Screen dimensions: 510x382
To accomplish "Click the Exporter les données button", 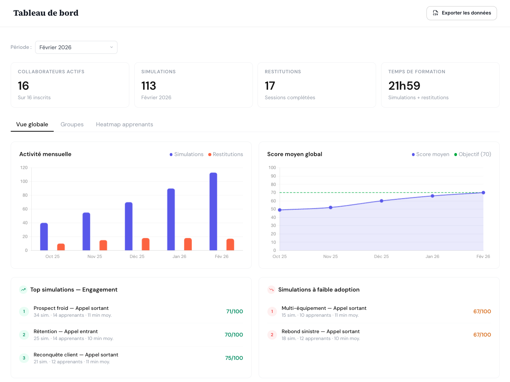I will pos(462,13).
